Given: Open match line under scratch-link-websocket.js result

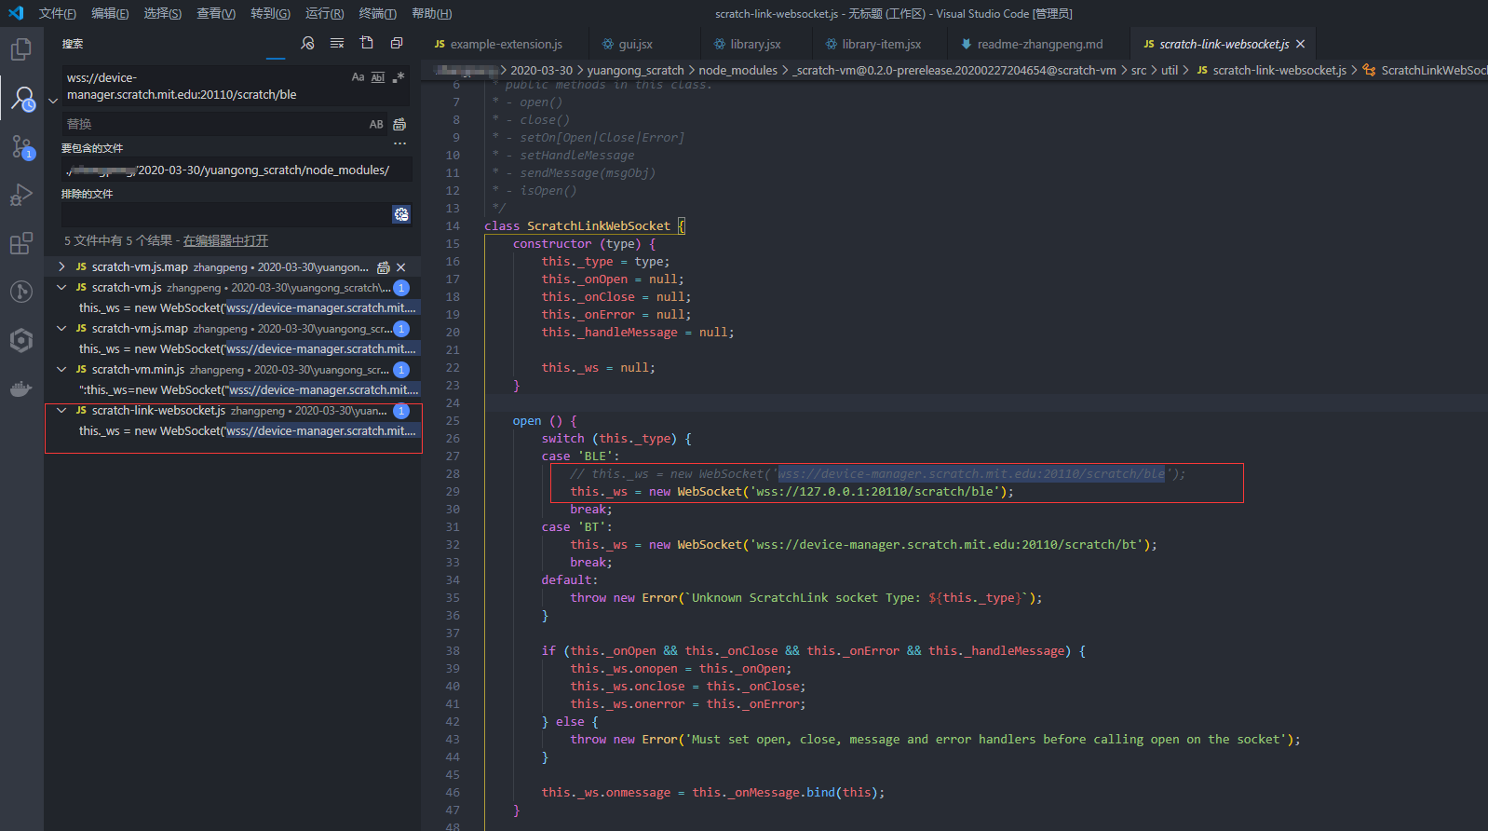Looking at the screenshot, I should pyautogui.click(x=247, y=431).
